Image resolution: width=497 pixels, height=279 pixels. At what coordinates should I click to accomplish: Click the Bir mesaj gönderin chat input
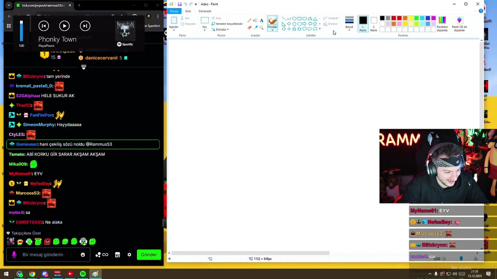(x=49, y=255)
